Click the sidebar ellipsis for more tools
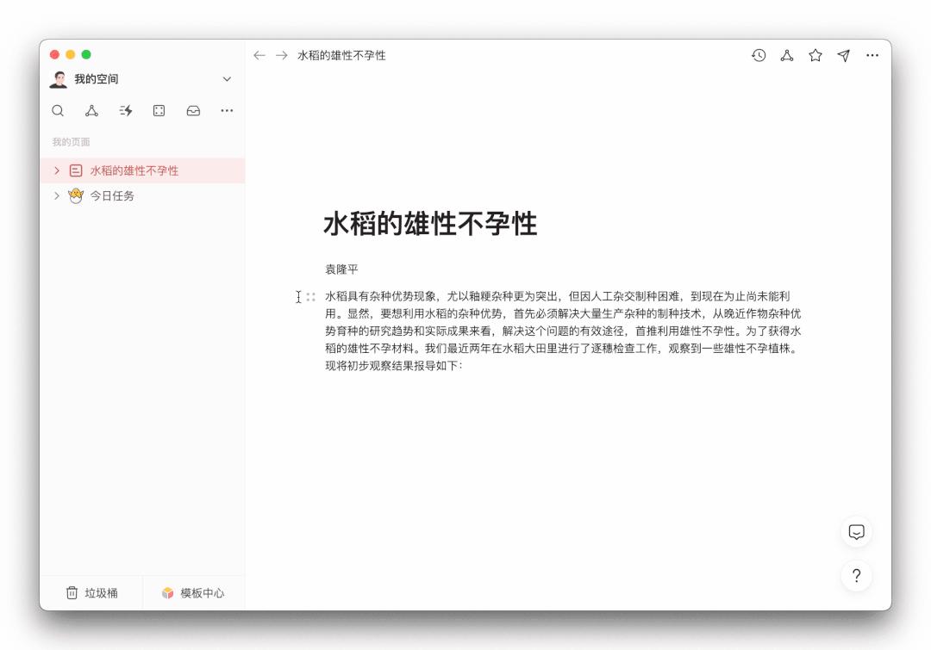This screenshot has height=650, width=931. [226, 110]
